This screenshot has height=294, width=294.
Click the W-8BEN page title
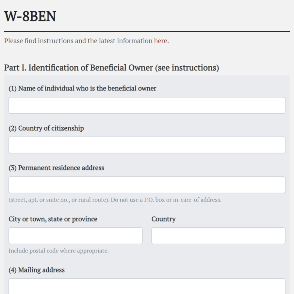pyautogui.click(x=30, y=16)
